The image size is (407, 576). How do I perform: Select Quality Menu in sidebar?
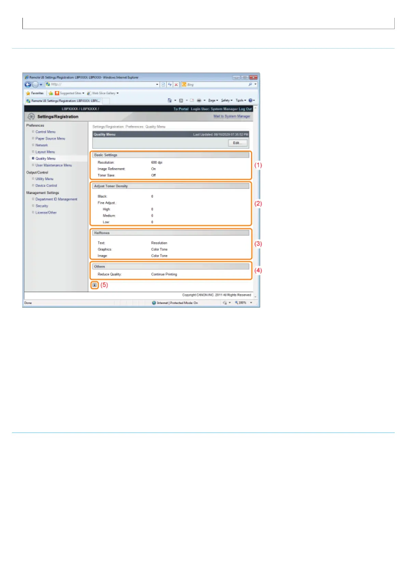[x=45, y=158]
